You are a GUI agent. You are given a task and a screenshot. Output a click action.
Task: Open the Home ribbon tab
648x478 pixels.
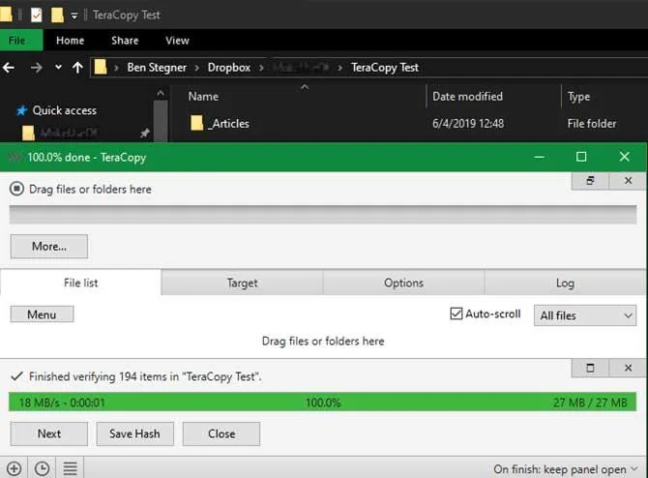(x=70, y=40)
